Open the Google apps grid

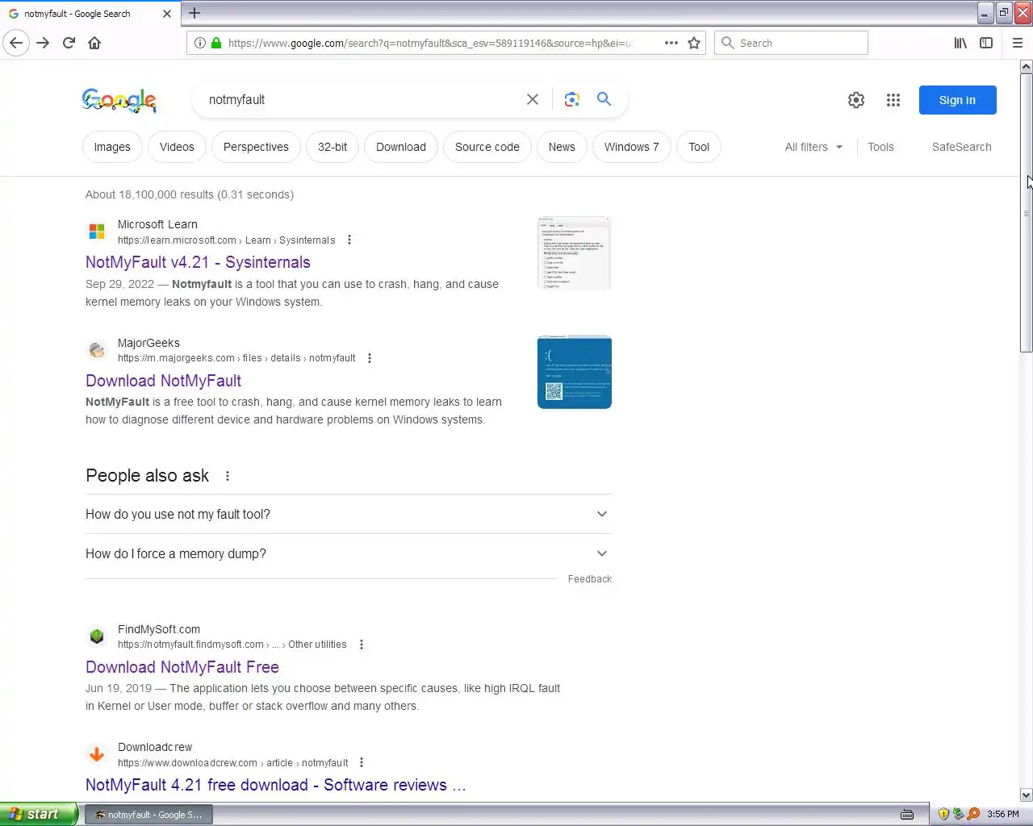pyautogui.click(x=893, y=100)
